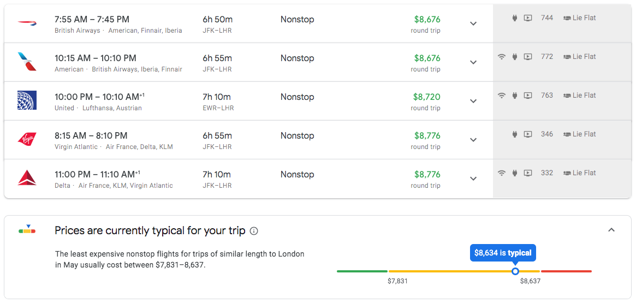
Task: Click the British Airways airline logo
Action: (x=27, y=23)
